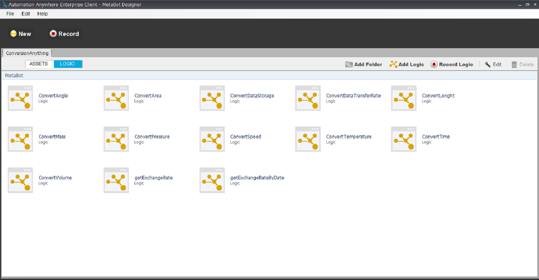Select the ConvertMass logic icon

(20, 139)
